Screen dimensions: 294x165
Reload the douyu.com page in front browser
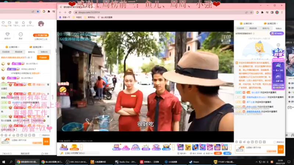point(70,12)
